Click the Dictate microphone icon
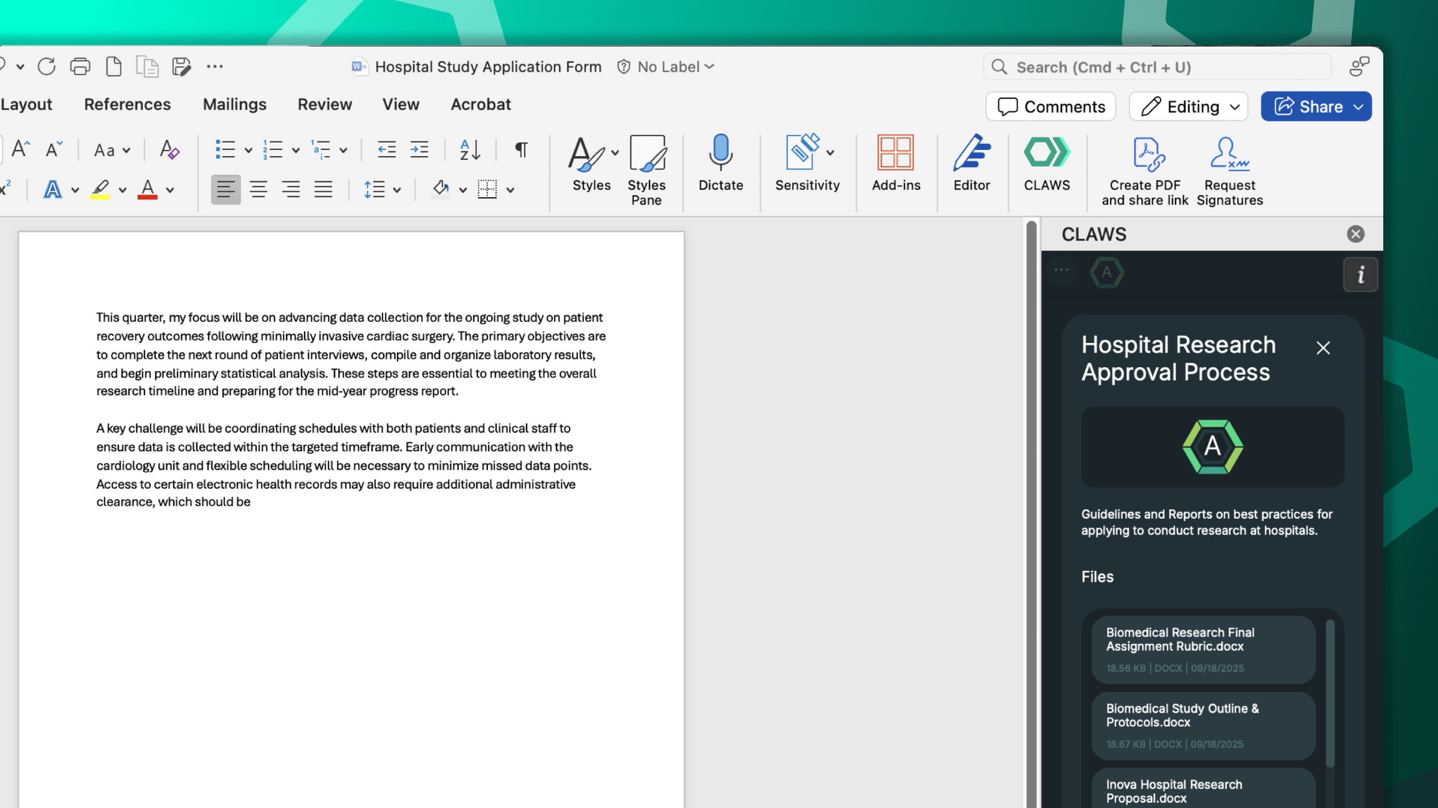Screen dimensions: 1438x808 click(720, 153)
